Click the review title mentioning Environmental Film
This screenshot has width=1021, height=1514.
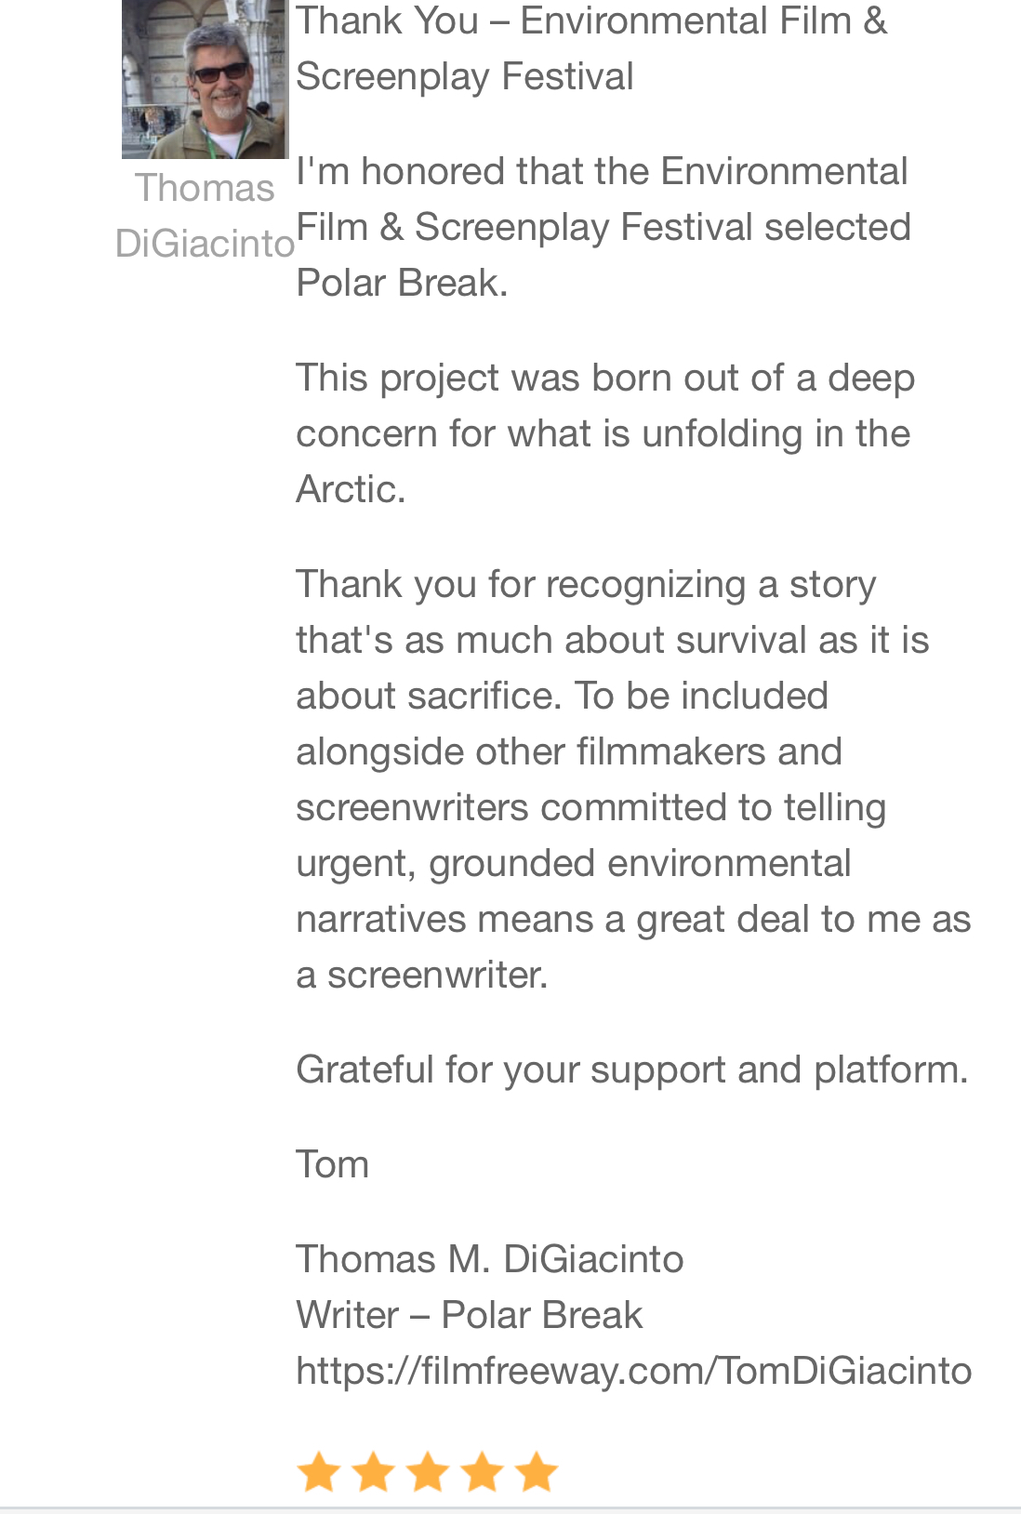[591, 48]
